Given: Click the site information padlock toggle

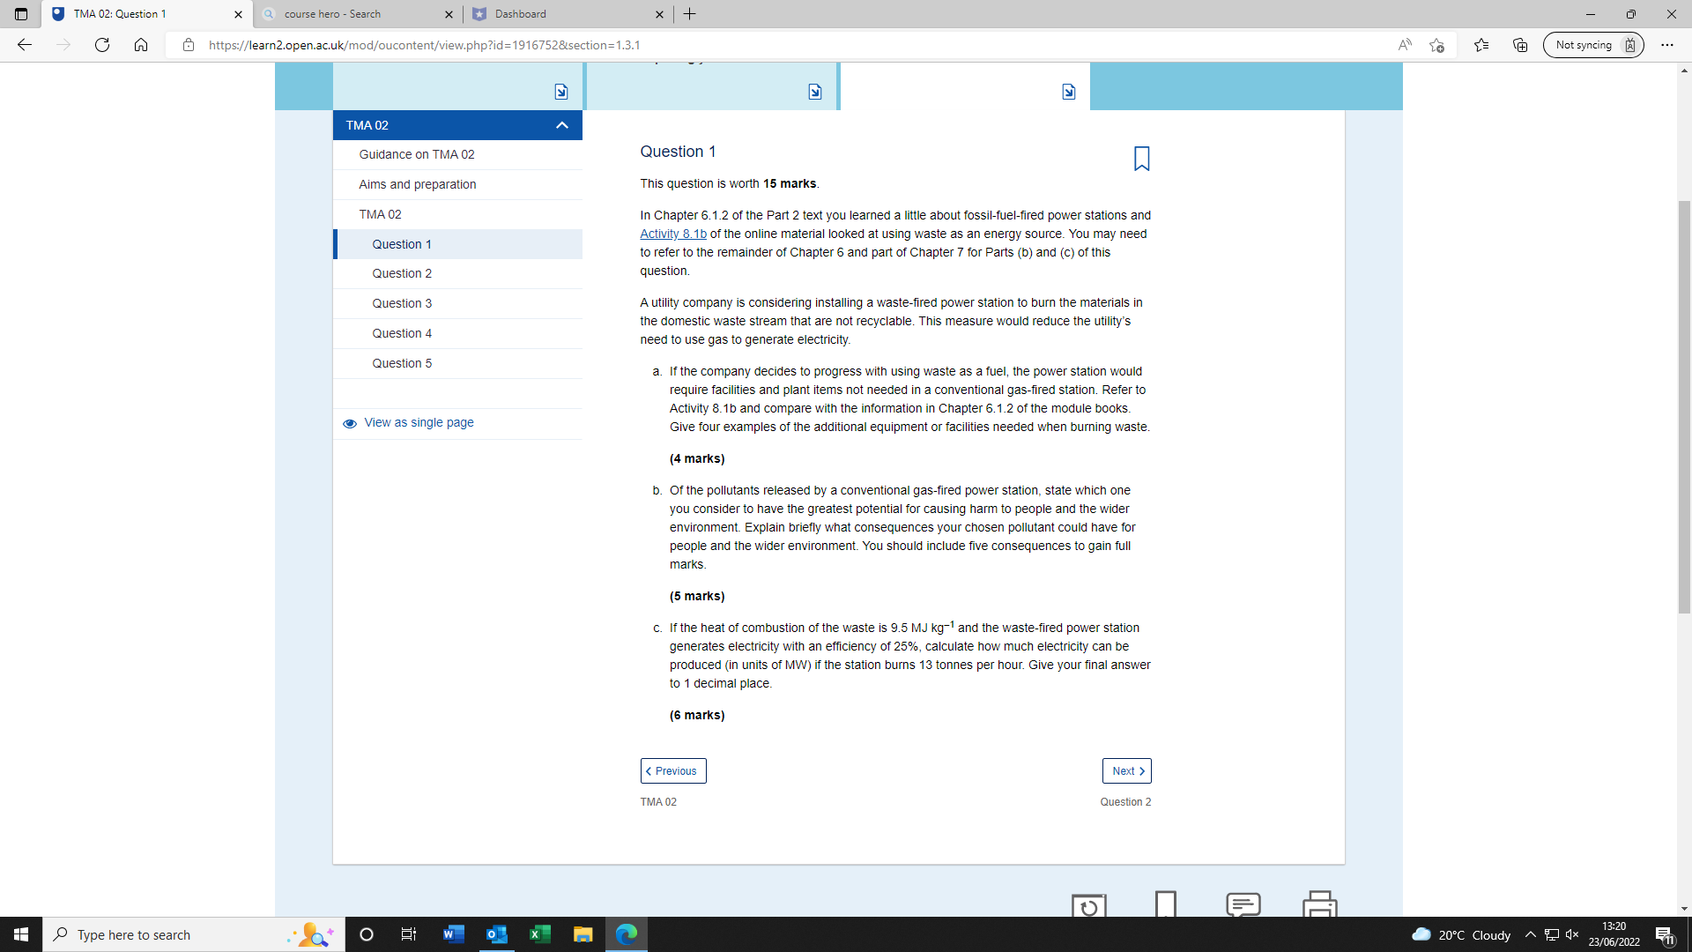Looking at the screenshot, I should 188,45.
